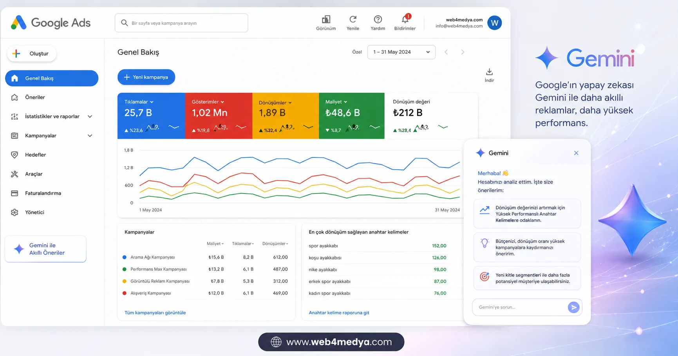This screenshot has height=356, width=678.
Task: Click the İndir download icon
Action: coord(489,72)
